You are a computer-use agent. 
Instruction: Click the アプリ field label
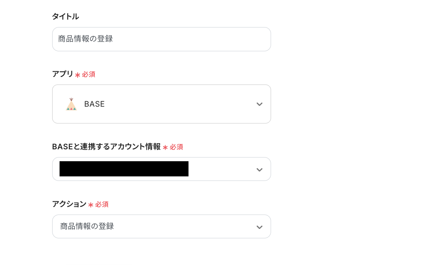click(x=62, y=74)
